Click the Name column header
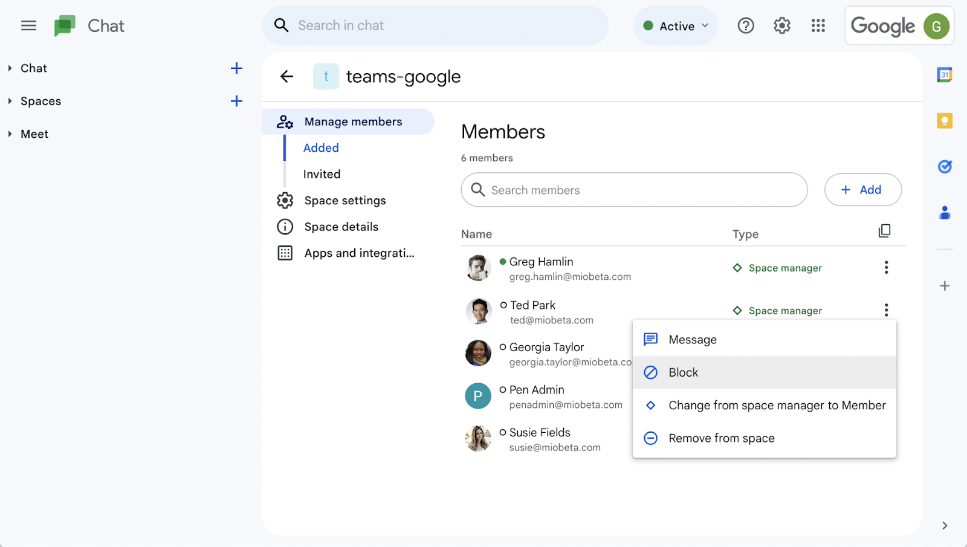967x547 pixels. 476,234
